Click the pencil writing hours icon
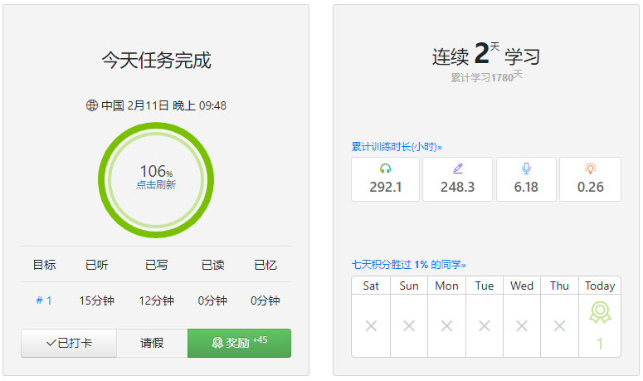The width and height of the screenshot is (643, 381). 457,169
